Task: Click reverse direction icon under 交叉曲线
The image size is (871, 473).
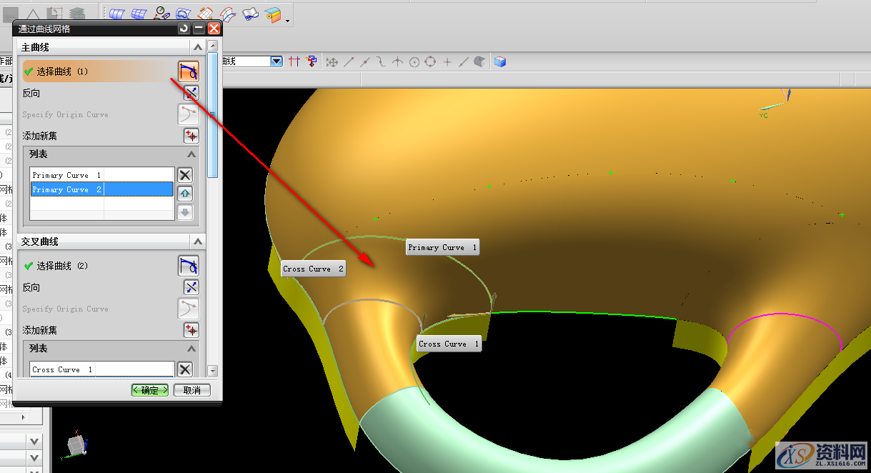Action: pyautogui.click(x=191, y=287)
